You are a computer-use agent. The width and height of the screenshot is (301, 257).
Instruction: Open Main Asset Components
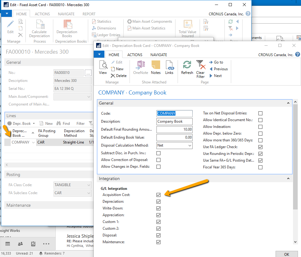(x=150, y=21)
